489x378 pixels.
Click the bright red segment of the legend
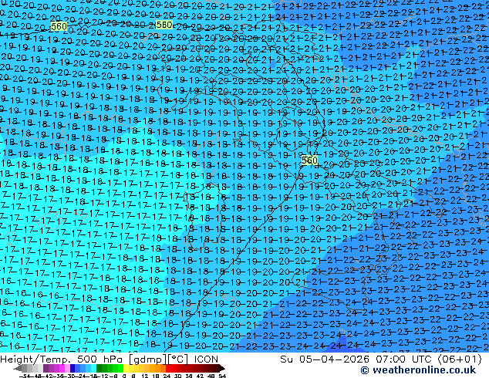(x=168, y=368)
